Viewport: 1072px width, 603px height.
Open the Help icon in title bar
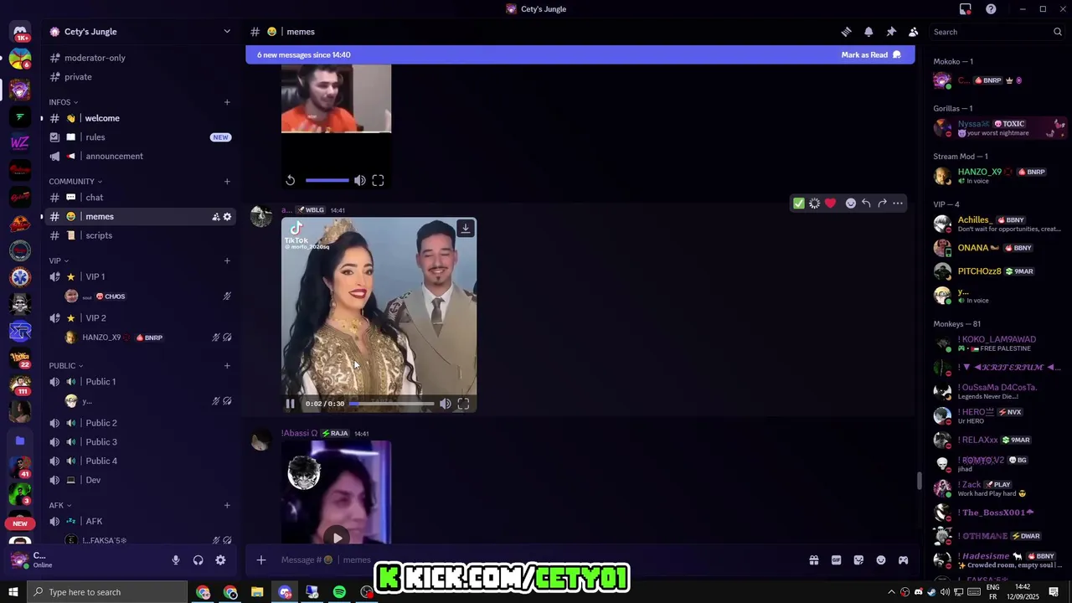click(x=991, y=9)
